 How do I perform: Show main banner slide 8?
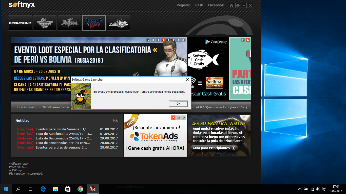[183, 40]
